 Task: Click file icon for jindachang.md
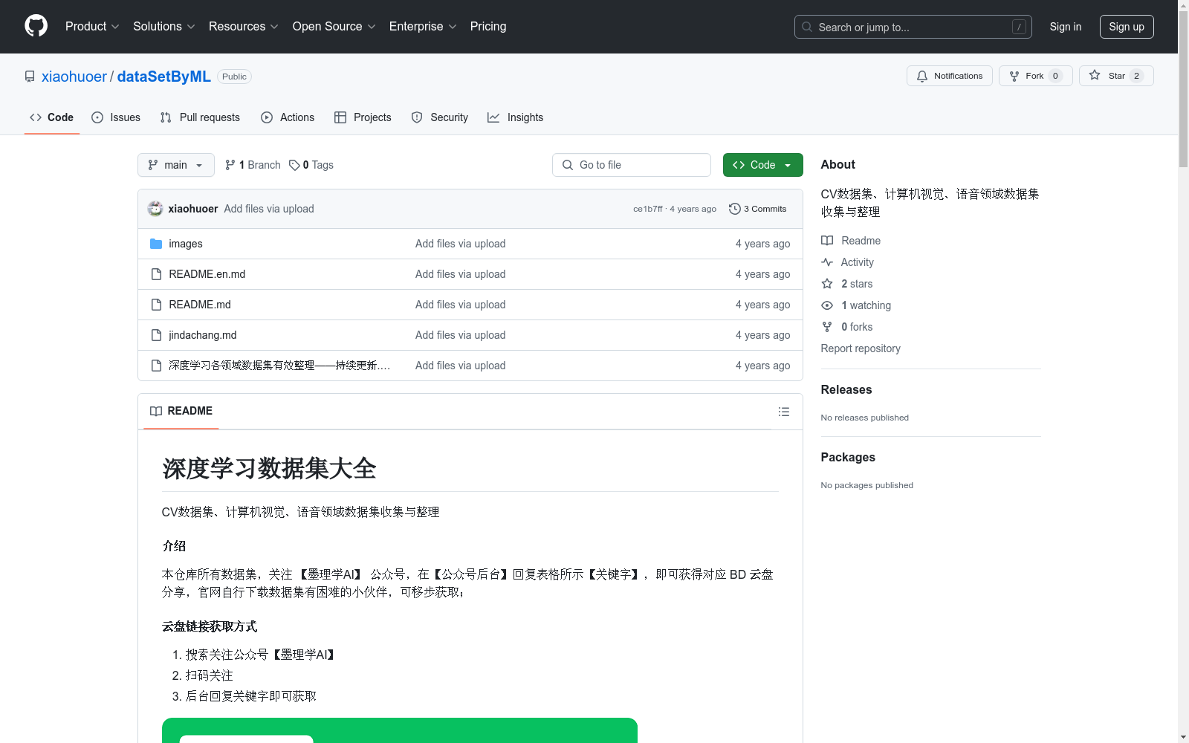(156, 335)
